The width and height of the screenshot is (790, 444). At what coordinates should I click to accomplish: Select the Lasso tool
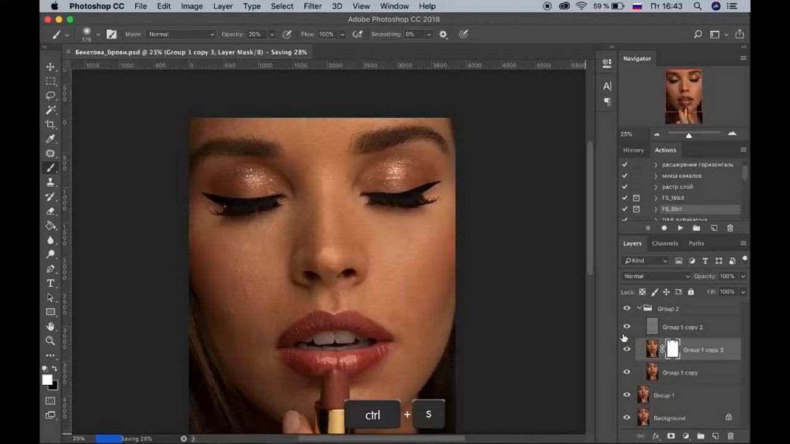51,96
